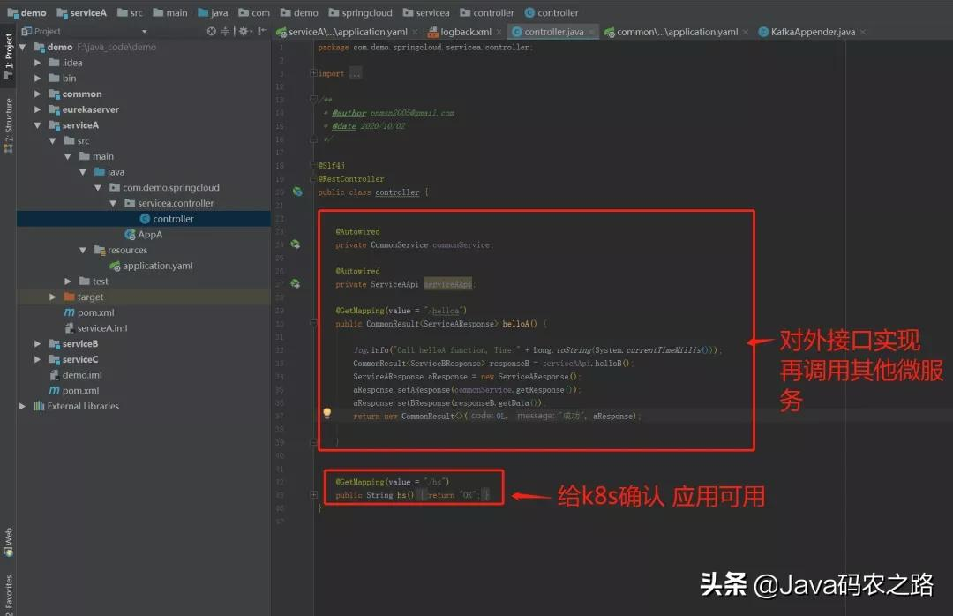This screenshot has width=953, height=616.
Task: Close the serviceA application.yaml tab
Action: click(415, 31)
